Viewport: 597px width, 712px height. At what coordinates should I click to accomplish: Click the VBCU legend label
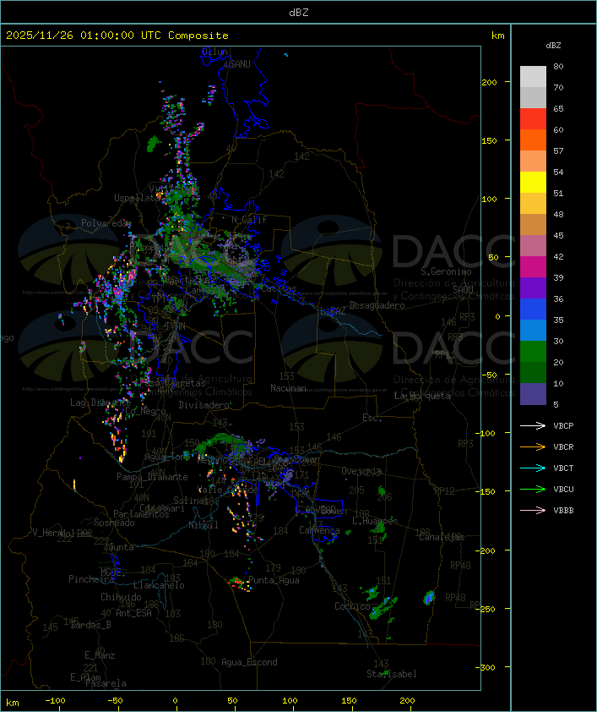coord(563,489)
